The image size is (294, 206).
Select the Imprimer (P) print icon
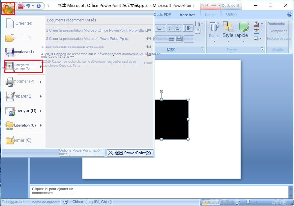coord(10,81)
